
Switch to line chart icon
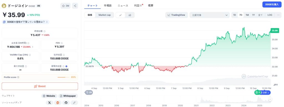click(120, 15)
